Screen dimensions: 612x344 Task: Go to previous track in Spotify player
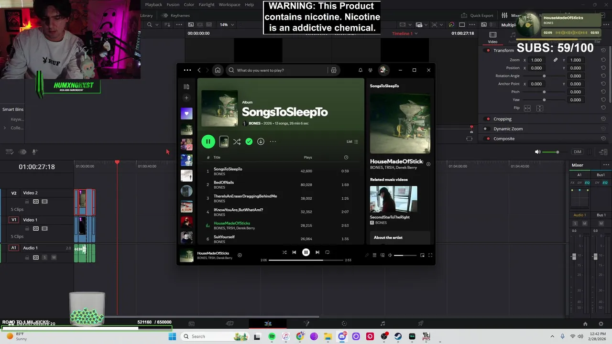(x=294, y=252)
